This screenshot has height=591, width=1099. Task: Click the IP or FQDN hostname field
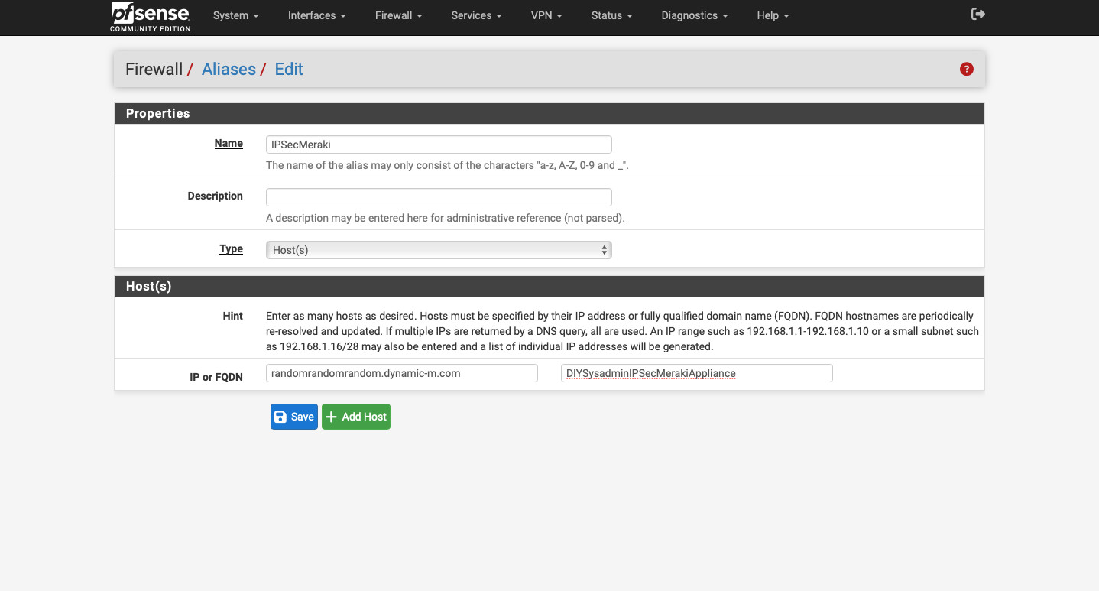[x=402, y=373]
